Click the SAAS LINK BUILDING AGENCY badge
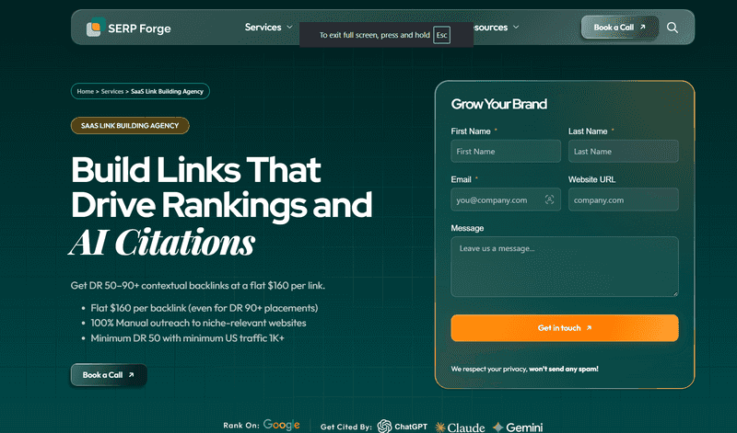737x433 pixels. (130, 126)
